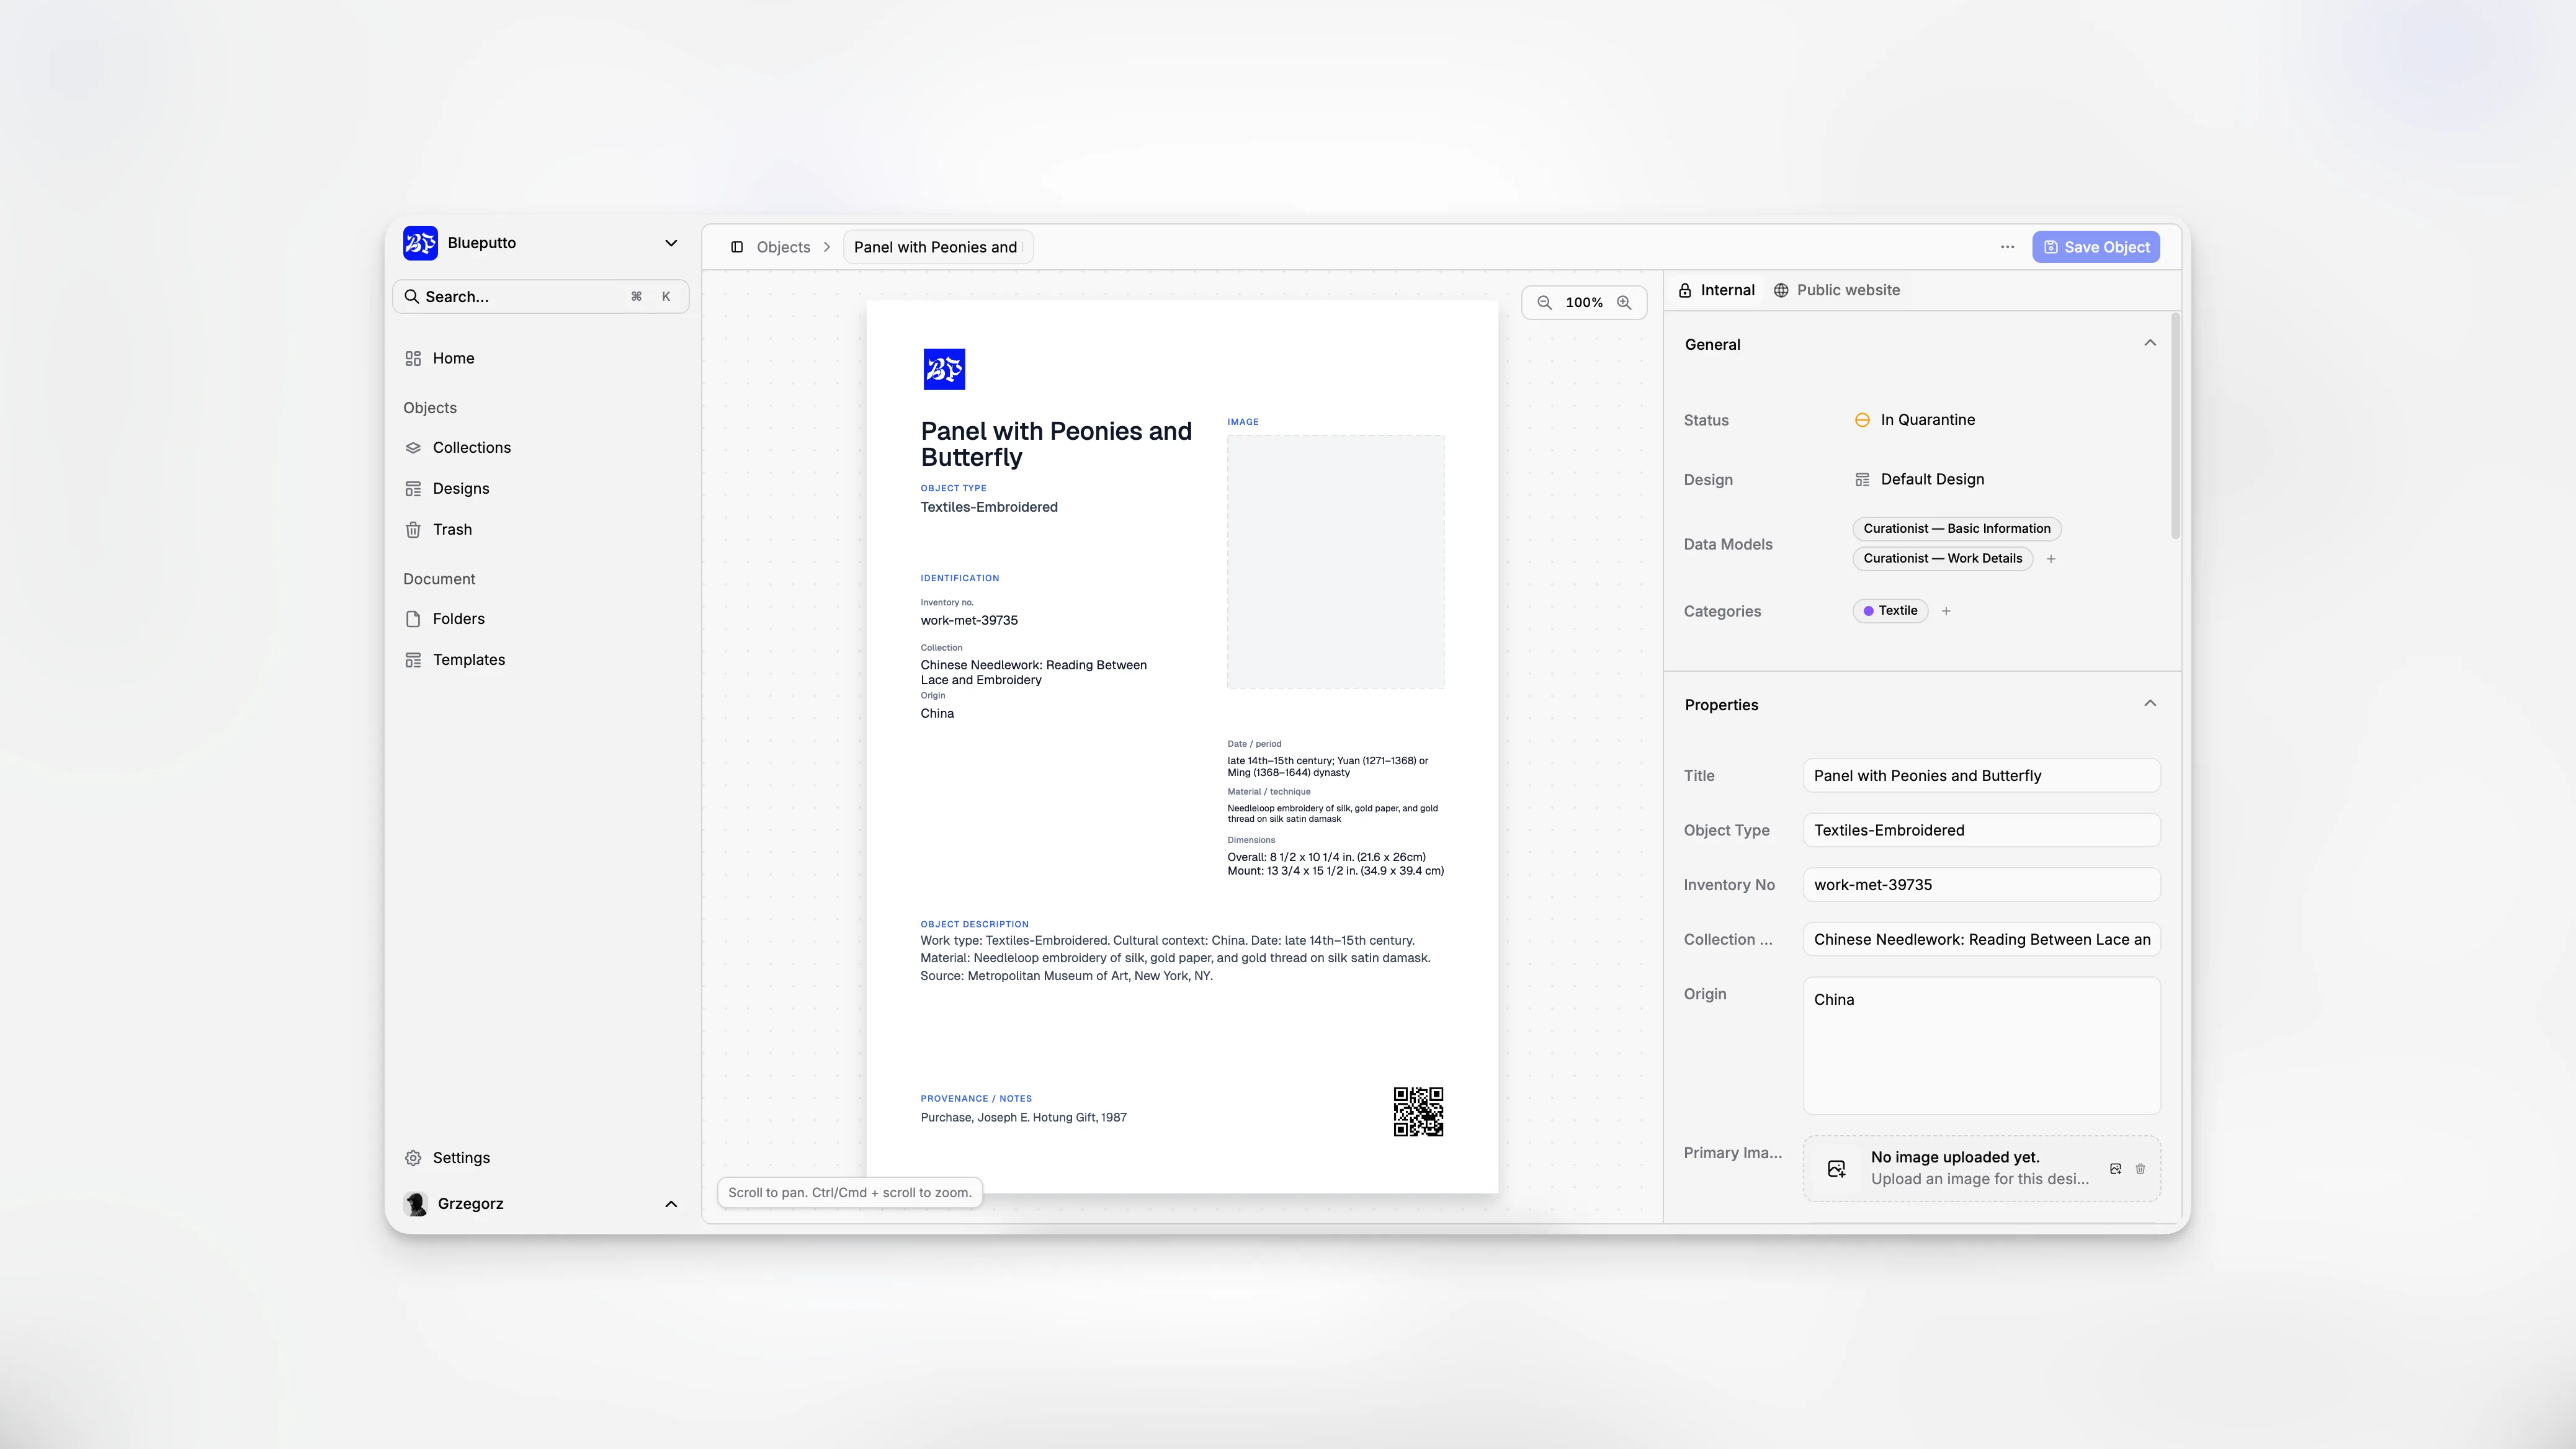This screenshot has width=2576, height=1449.
Task: Switch to the Internal tab
Action: coord(1716,290)
